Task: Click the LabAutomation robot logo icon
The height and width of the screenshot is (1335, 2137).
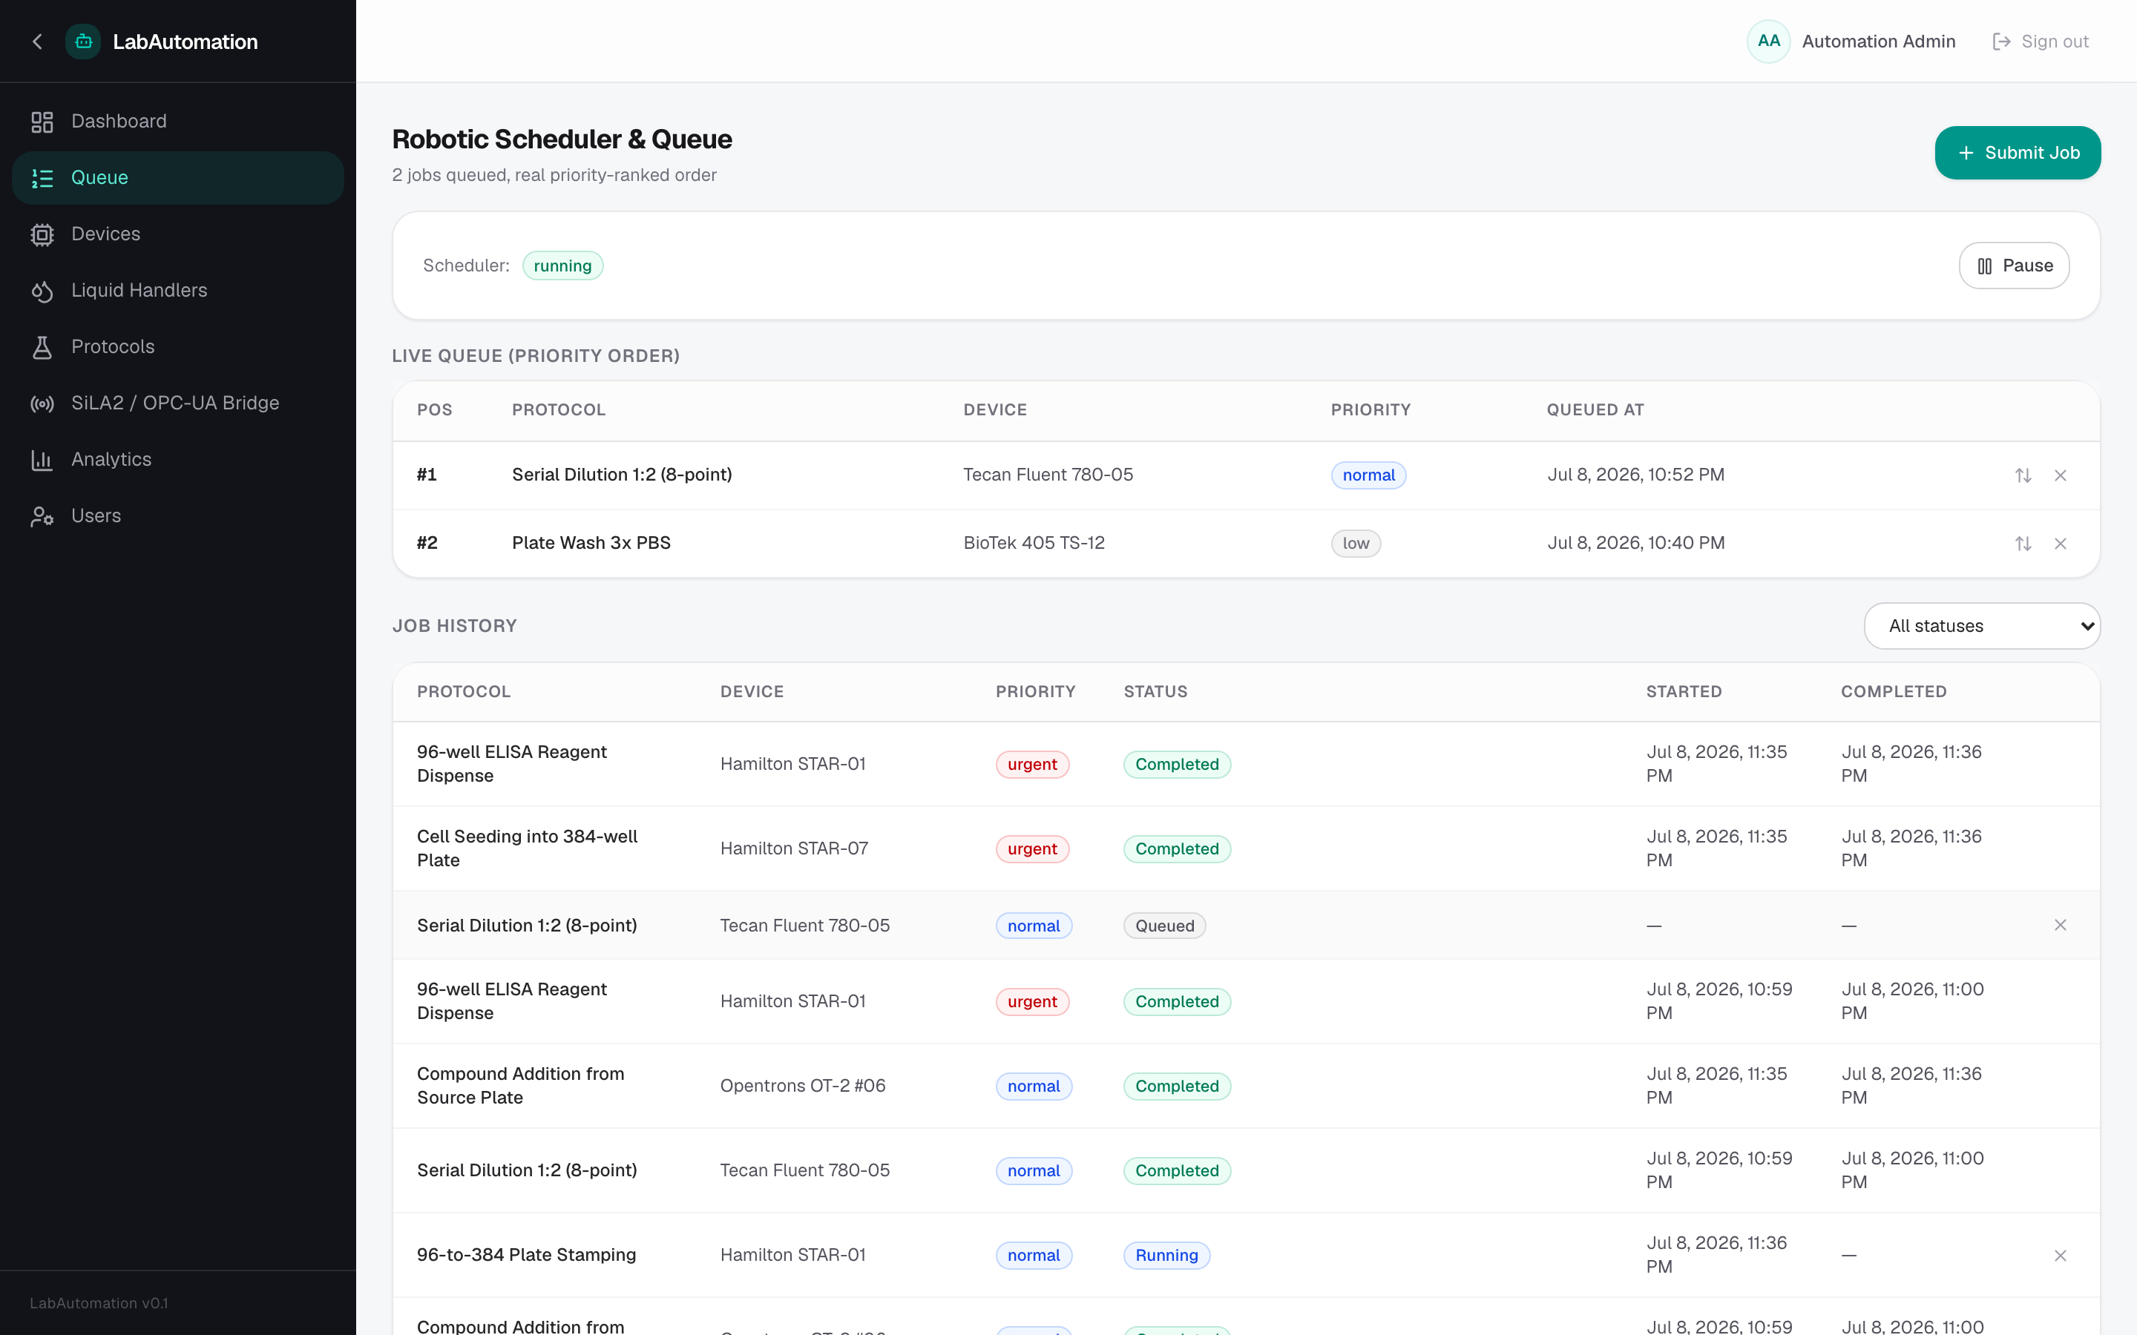Action: coord(83,42)
